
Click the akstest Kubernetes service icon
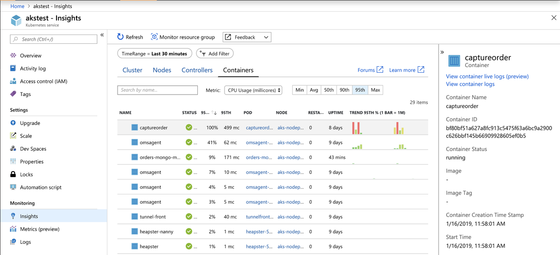(16, 21)
